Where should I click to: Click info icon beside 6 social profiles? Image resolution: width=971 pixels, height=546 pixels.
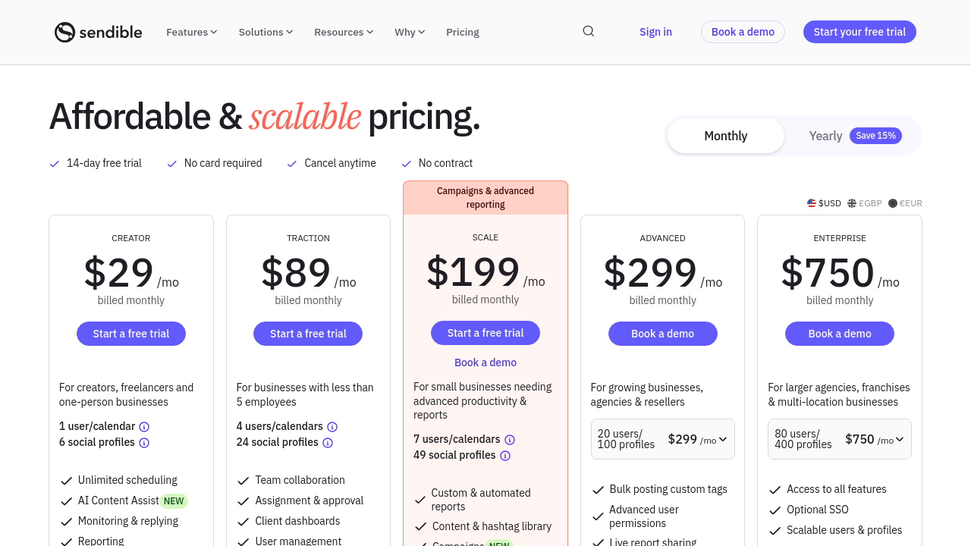point(144,443)
